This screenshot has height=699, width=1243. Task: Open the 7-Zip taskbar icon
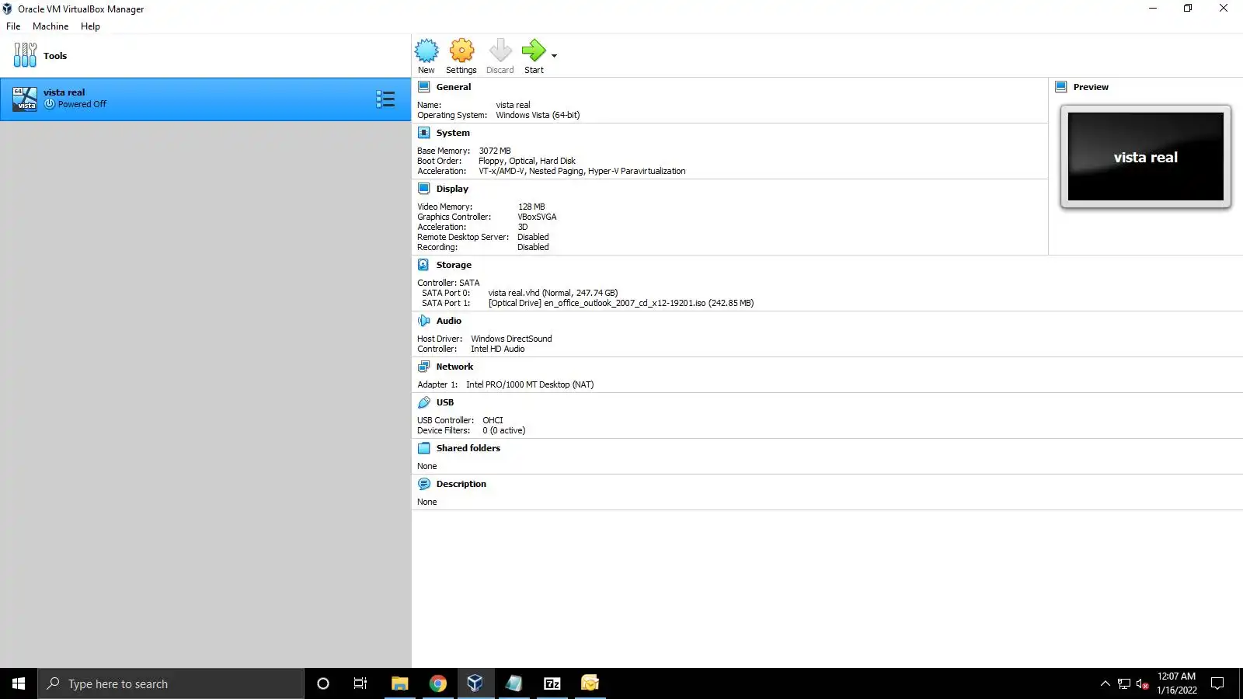coord(552,683)
